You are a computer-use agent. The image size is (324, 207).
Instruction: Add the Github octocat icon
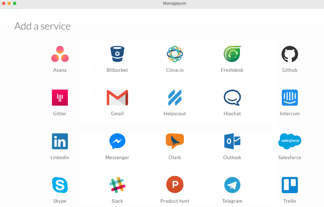click(x=290, y=54)
